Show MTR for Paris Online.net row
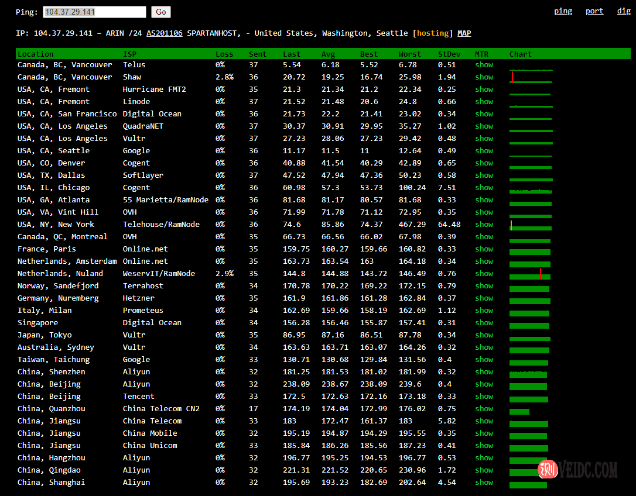Viewport: 636px width, 496px height. pyautogui.click(x=484, y=249)
